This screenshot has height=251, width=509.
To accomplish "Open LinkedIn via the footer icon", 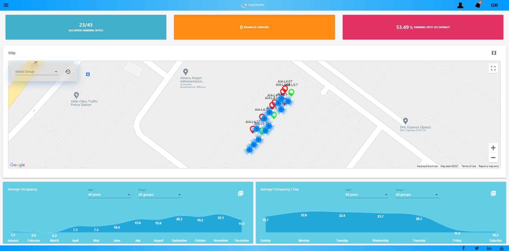I will 489,248.
